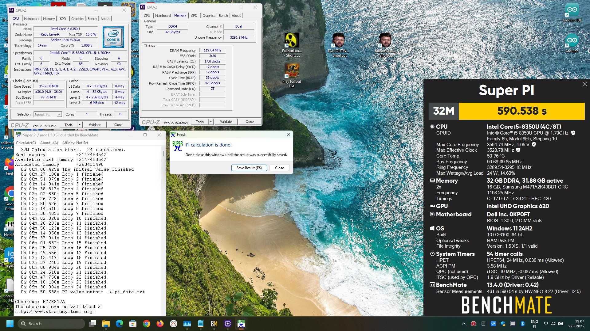
Task: Click Save Result (F6) button
Action: coord(249,168)
